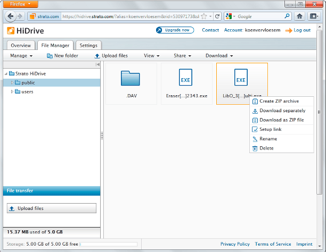The width and height of the screenshot is (326, 252).
Task: Expand the users folder tree node
Action: tap(12, 91)
